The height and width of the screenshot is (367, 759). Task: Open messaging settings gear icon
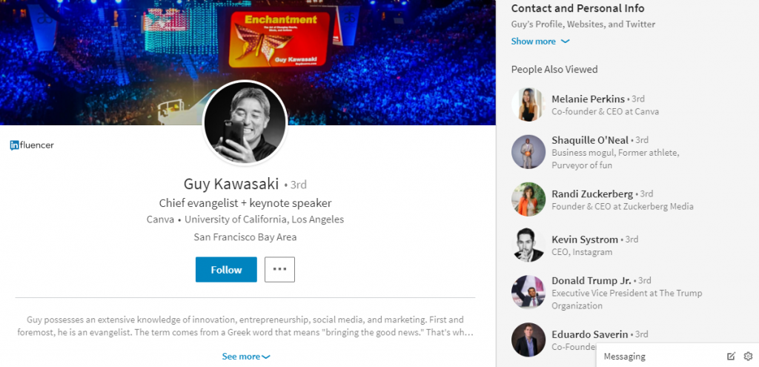tap(748, 357)
